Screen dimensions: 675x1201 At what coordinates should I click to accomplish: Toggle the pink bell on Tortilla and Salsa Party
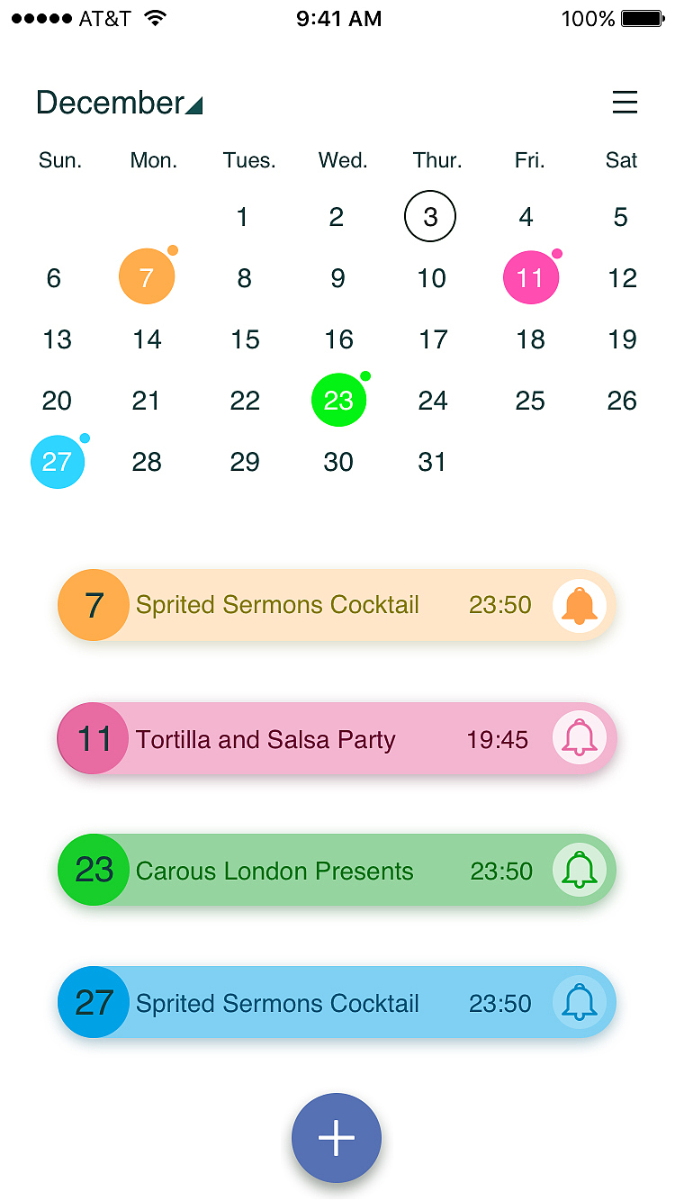(x=579, y=738)
